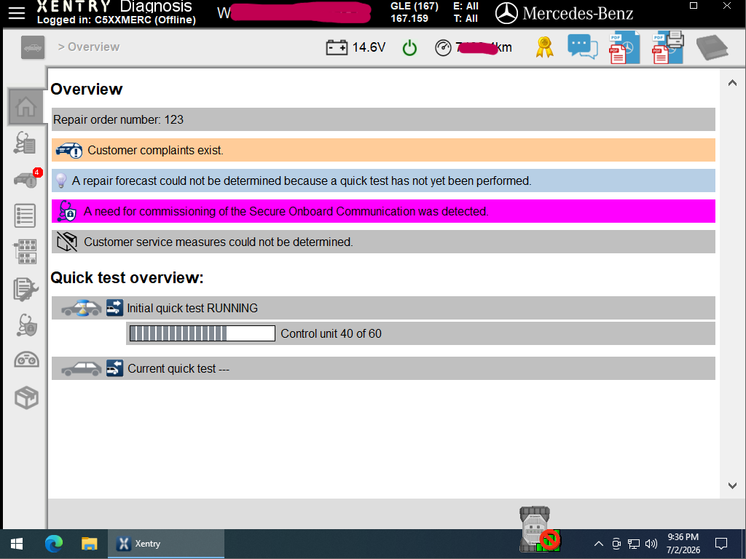Select the Xentry taskbar button
The height and width of the screenshot is (559, 746).
166,544
